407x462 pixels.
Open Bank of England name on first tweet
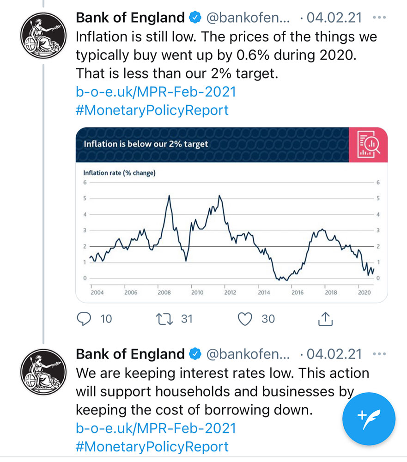(x=130, y=18)
